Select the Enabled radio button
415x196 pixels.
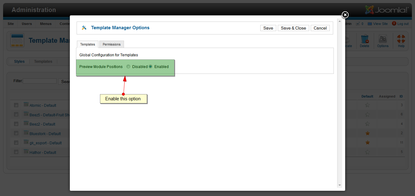click(x=150, y=66)
